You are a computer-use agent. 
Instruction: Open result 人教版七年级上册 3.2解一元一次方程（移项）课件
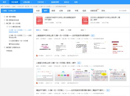coord(56,63)
